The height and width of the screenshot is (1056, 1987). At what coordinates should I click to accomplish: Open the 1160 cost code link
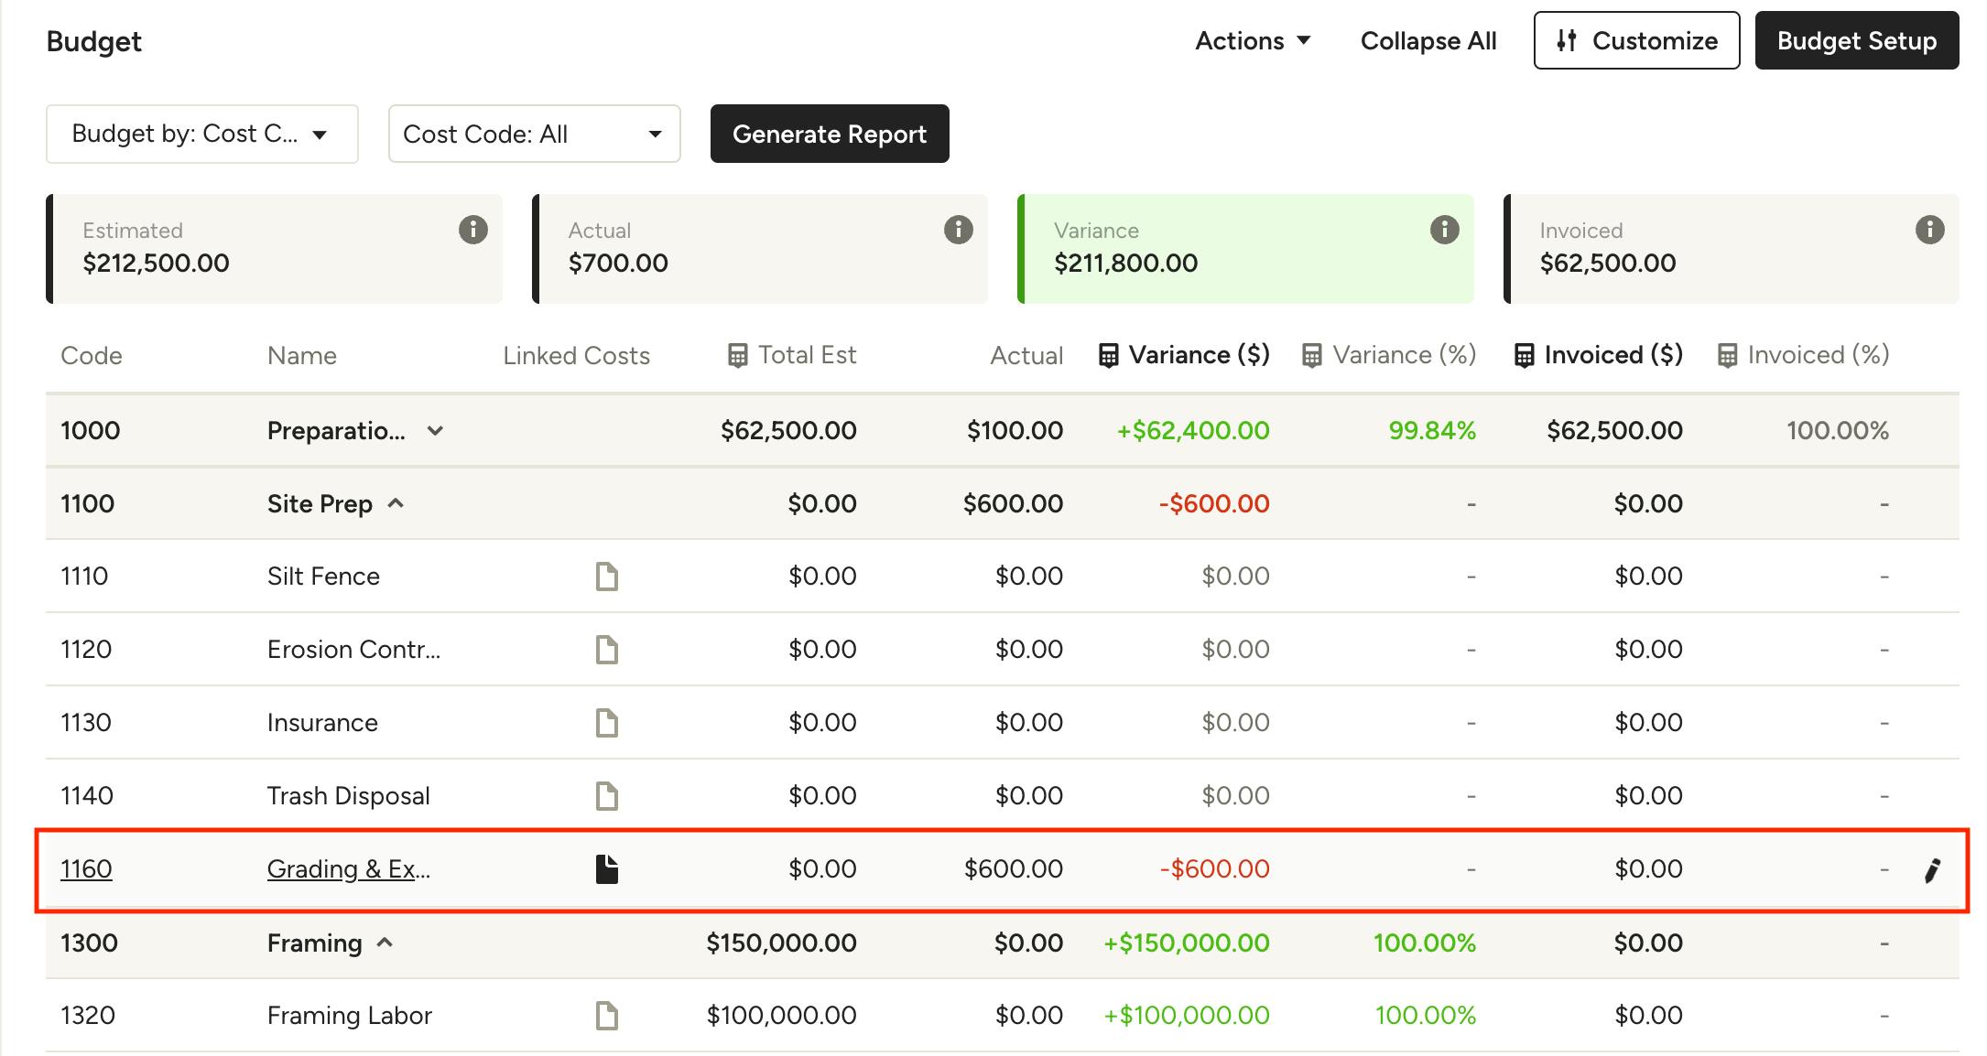[x=86, y=869]
